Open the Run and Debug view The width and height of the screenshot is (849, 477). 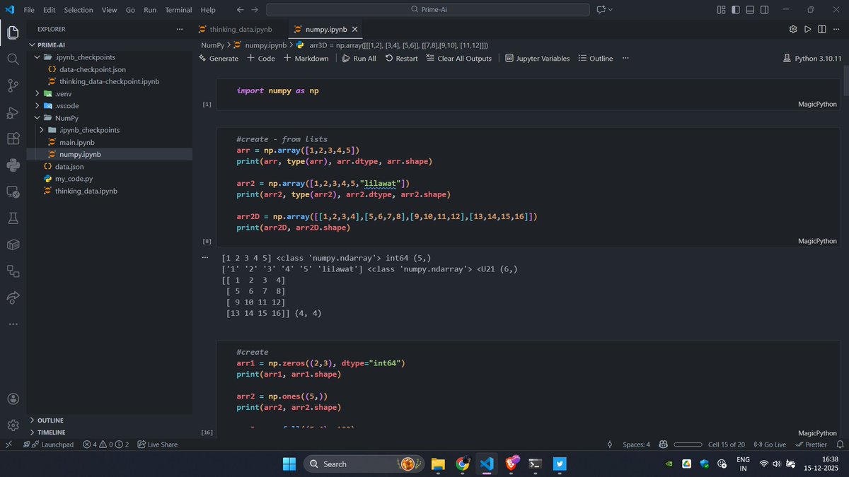point(13,112)
